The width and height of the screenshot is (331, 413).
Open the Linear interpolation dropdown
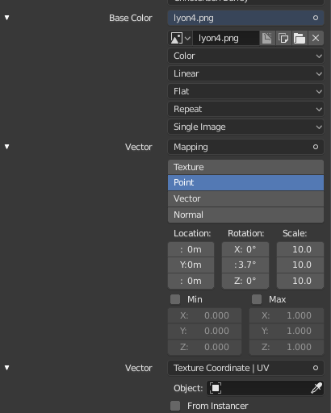245,73
